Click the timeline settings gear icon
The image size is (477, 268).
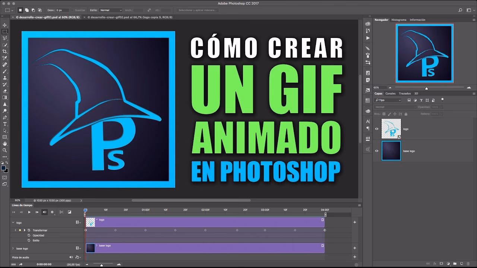coord(52,212)
